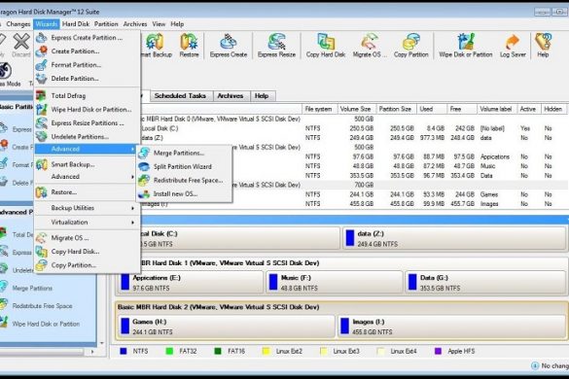Open the Express Create toolbar tool
This screenshot has height=379, width=569.
[x=229, y=46]
